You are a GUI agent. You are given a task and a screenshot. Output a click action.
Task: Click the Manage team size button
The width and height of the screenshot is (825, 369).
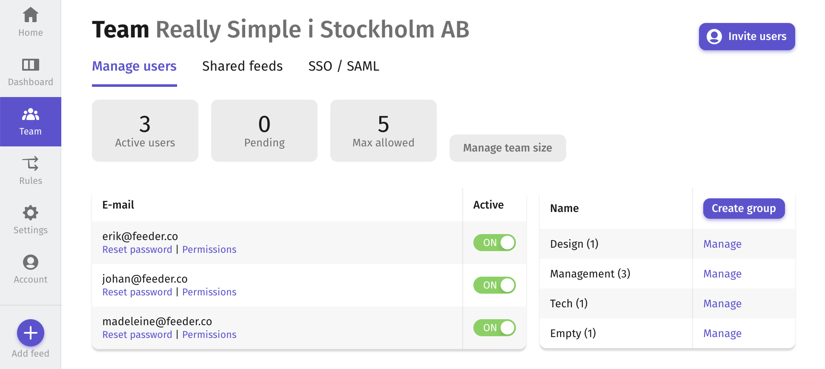tap(507, 148)
